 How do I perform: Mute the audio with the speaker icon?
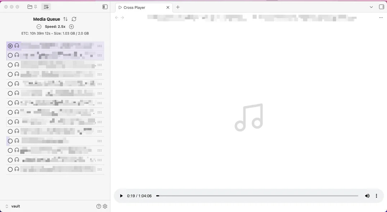367,196
